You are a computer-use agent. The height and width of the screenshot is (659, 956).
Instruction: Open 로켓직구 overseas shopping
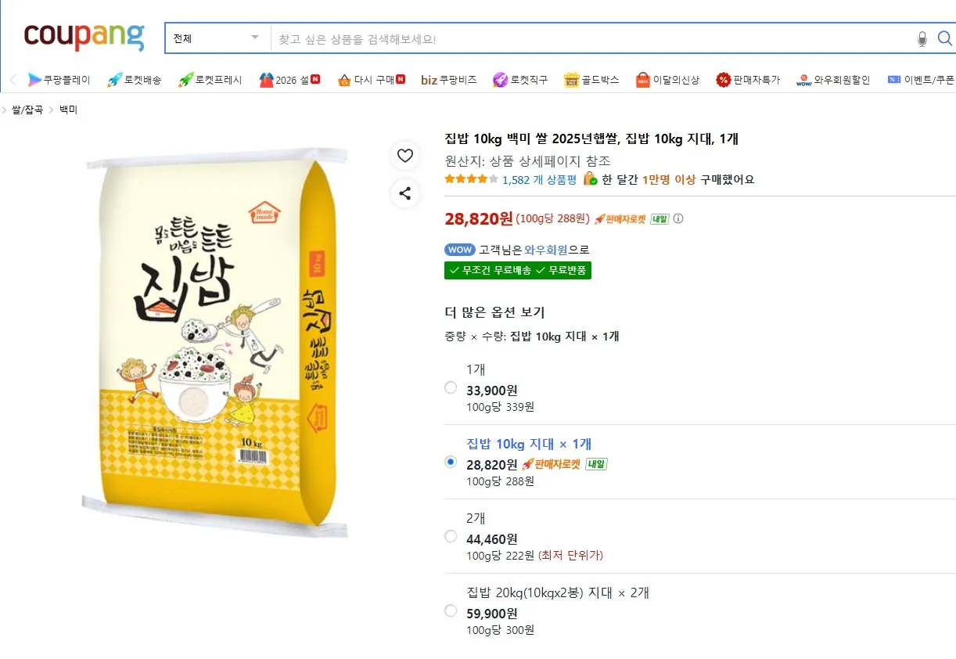[x=526, y=79]
